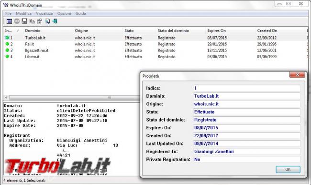Select the Ilgazzettino.it domain row

pos(155,51)
